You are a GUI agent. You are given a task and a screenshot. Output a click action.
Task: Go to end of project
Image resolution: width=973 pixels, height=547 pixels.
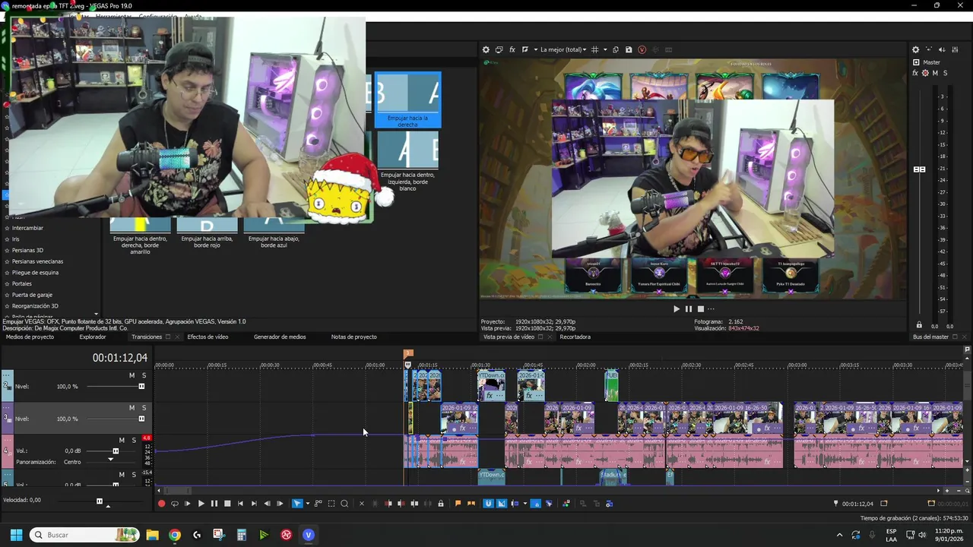point(253,504)
